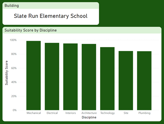Select the Interiors bar in the chart
164x124 pixels.
coord(70,77)
